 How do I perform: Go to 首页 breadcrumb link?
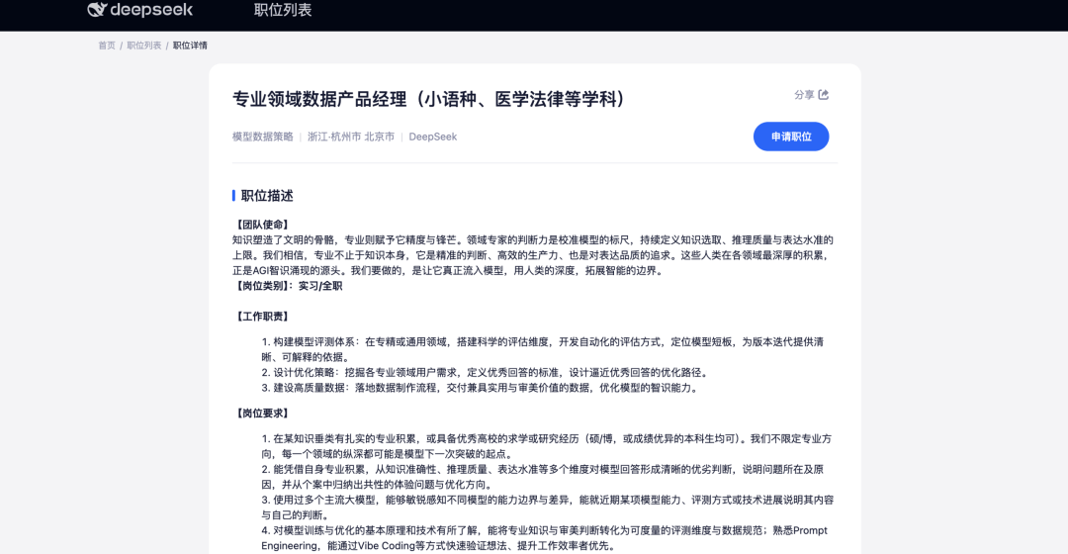tap(107, 46)
